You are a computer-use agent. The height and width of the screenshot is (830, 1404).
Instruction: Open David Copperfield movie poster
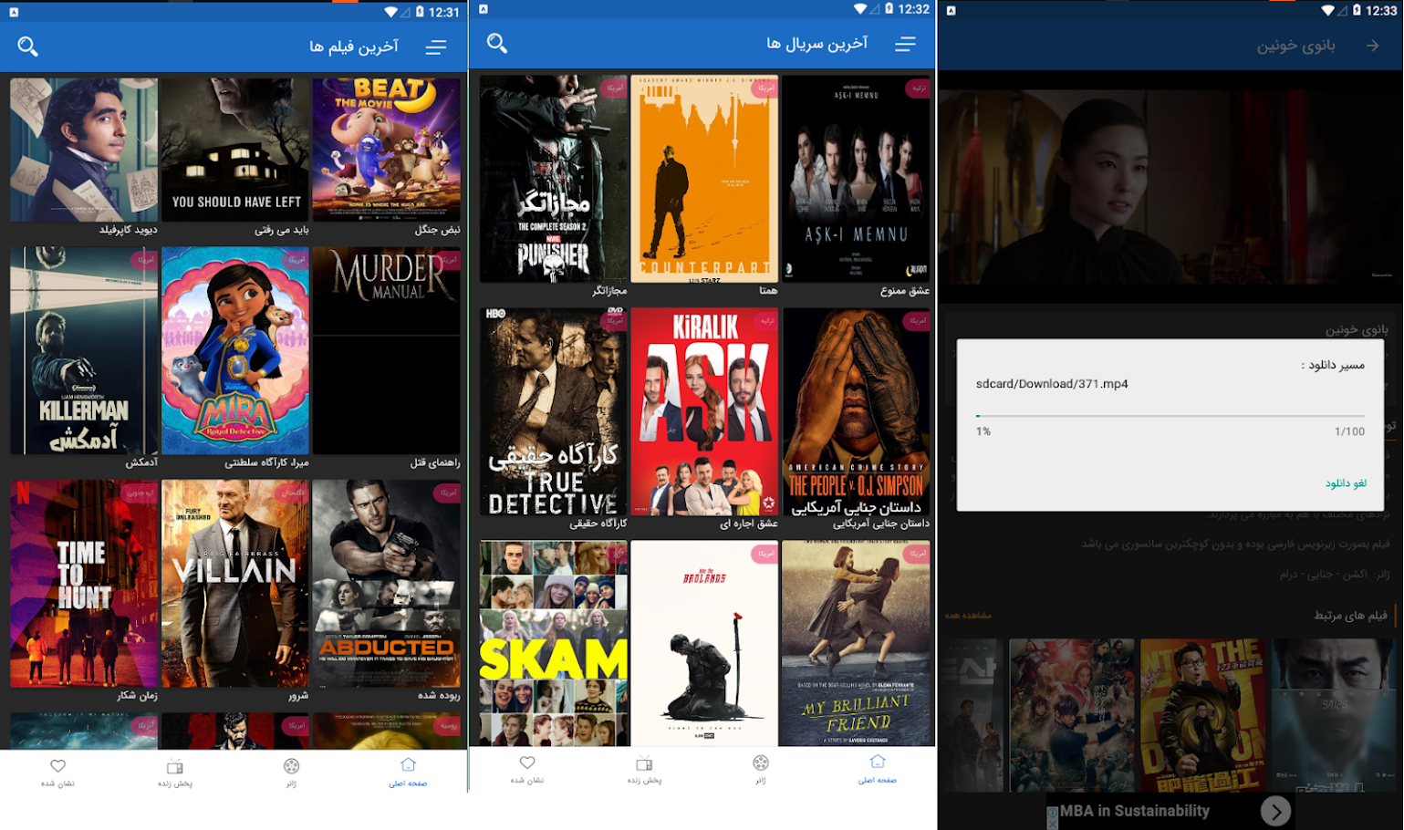[x=84, y=150]
